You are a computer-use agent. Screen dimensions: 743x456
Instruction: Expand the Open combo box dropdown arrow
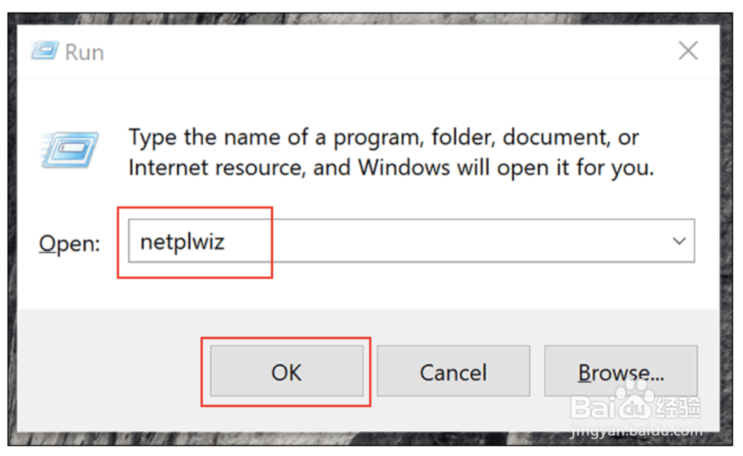679,241
